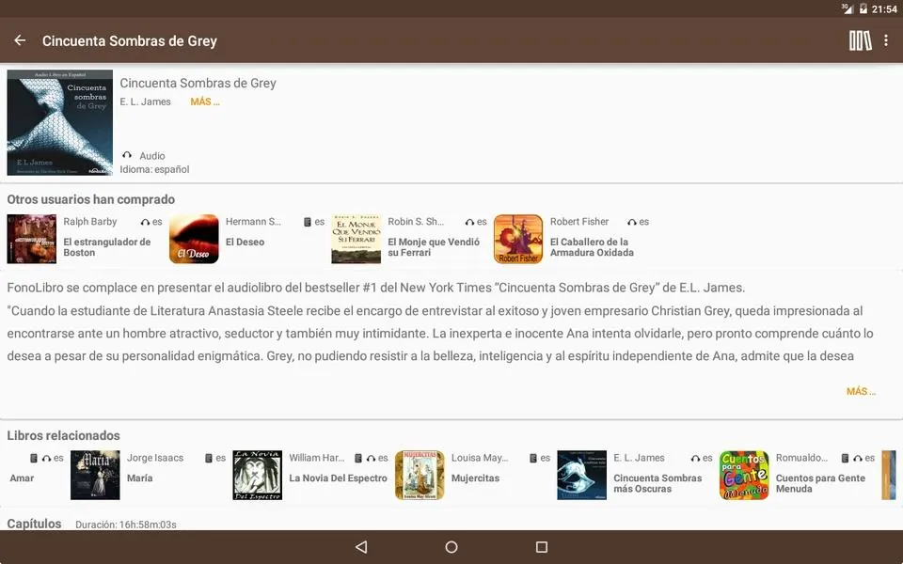Tap the Android home circle button
903x564 pixels.
(451, 547)
